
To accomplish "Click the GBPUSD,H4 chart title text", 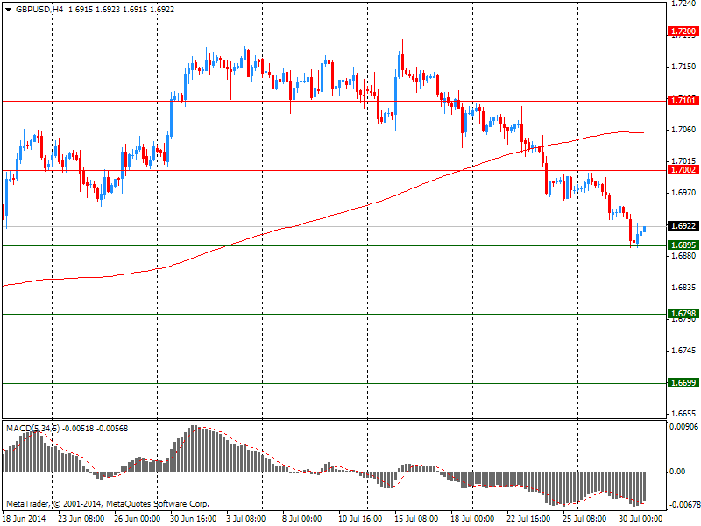I will coord(39,10).
